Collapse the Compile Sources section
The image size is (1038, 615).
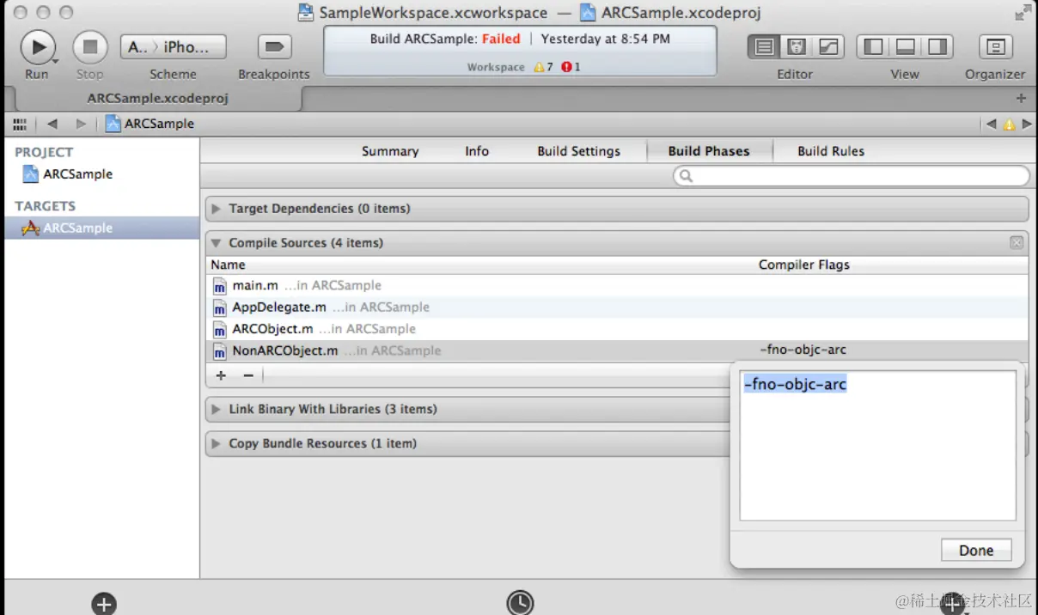(x=216, y=243)
